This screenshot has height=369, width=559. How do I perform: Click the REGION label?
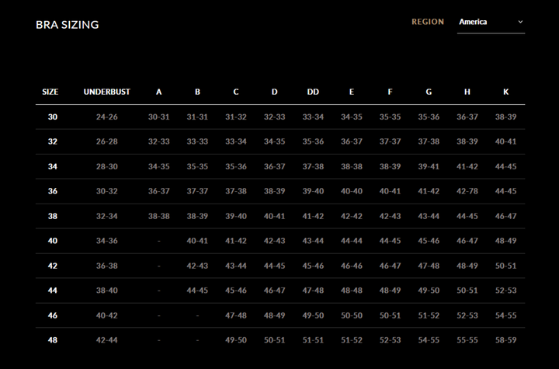pos(428,22)
